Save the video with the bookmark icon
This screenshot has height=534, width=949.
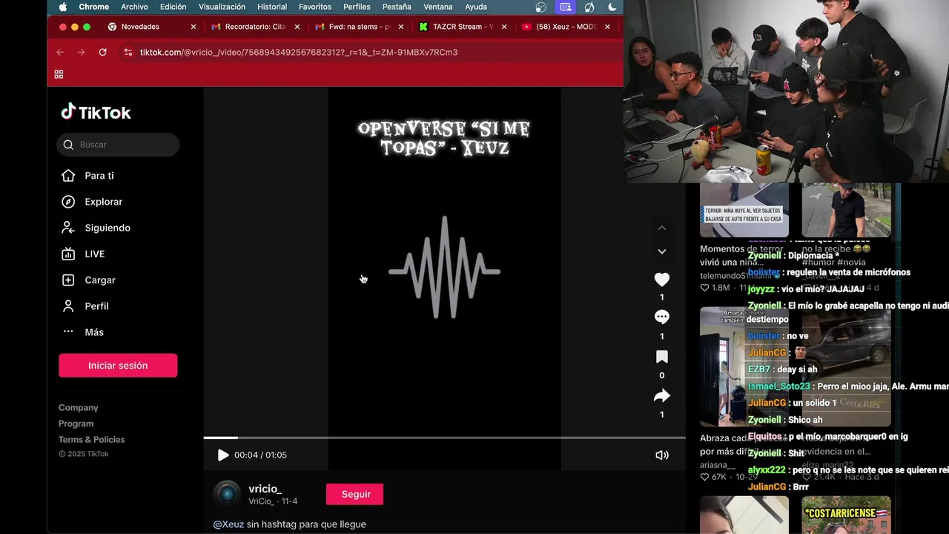tap(662, 357)
